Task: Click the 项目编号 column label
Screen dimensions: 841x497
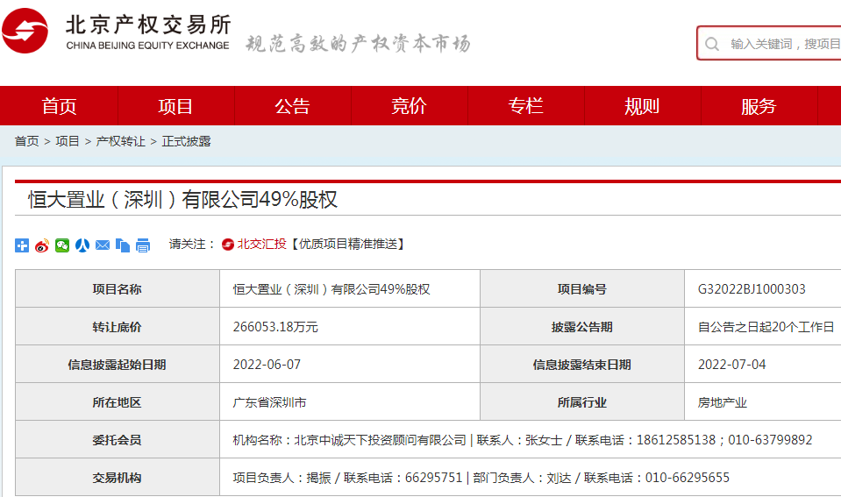Action: click(582, 289)
